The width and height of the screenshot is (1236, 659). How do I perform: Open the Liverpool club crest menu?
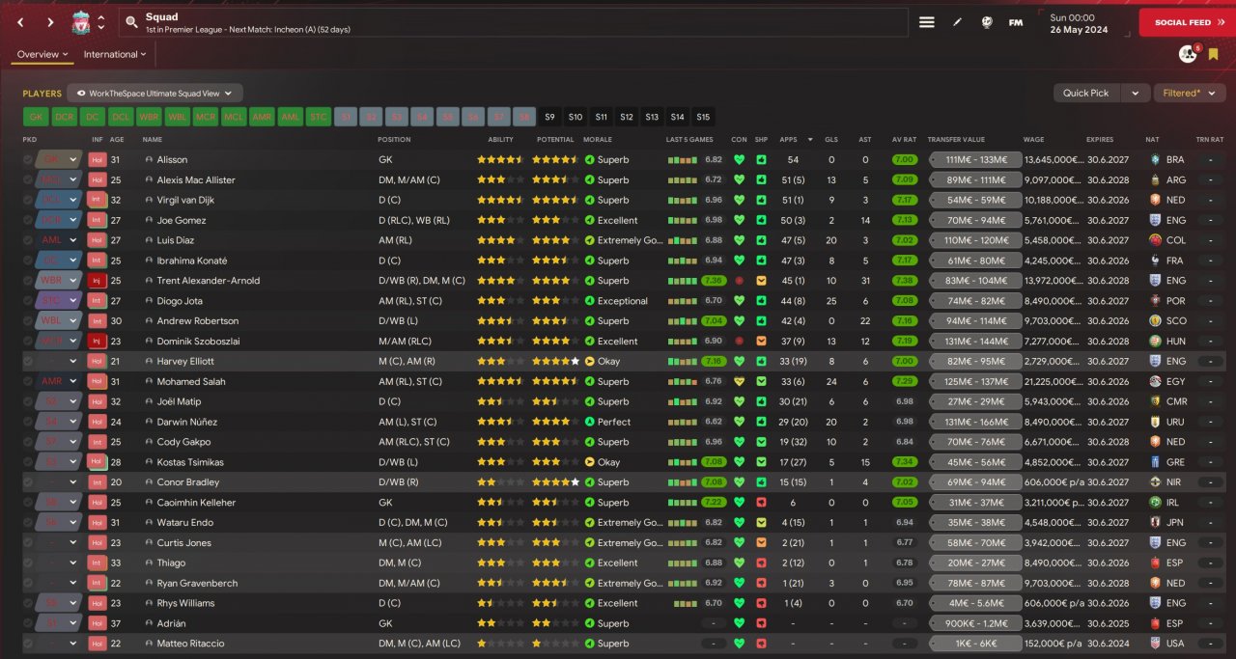(x=80, y=22)
